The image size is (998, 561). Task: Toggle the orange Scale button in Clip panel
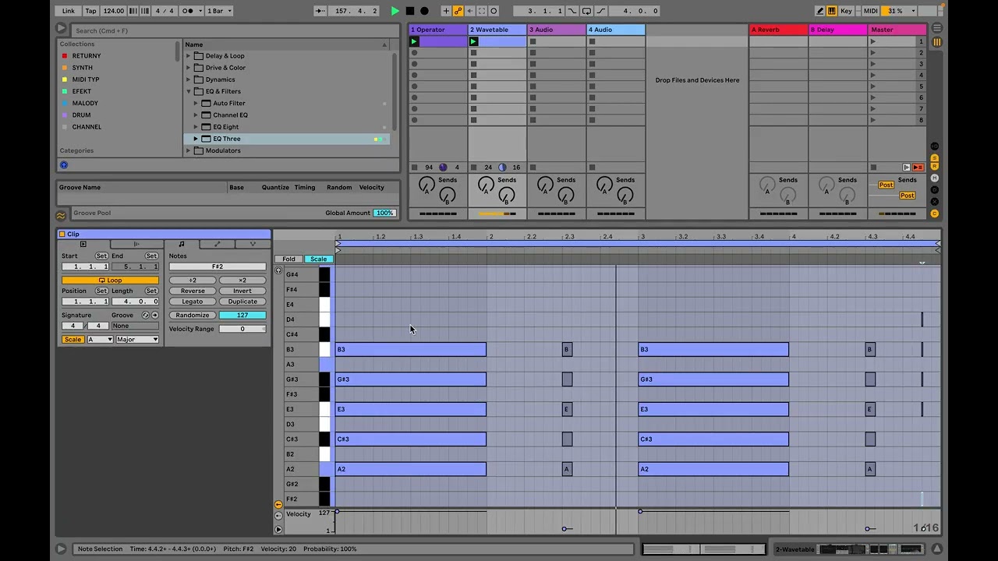[x=73, y=340]
